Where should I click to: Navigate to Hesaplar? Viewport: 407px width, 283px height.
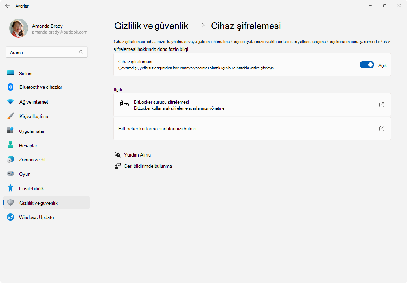[47, 146]
